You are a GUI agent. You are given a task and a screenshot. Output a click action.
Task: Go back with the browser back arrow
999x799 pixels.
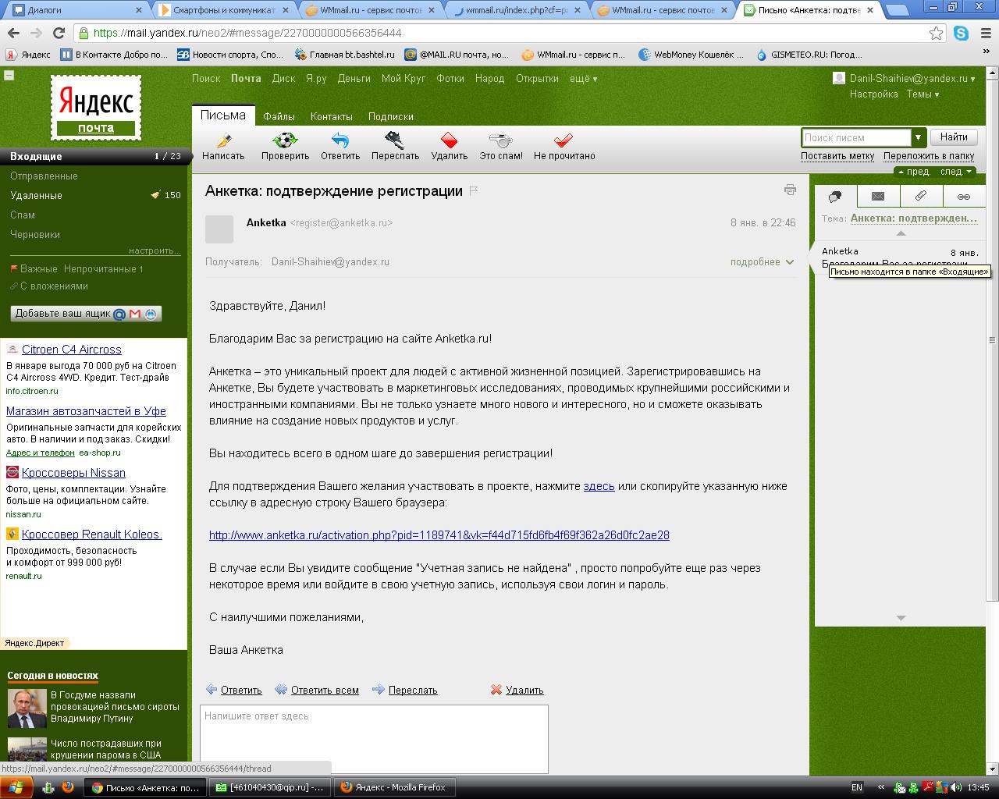coord(13,33)
